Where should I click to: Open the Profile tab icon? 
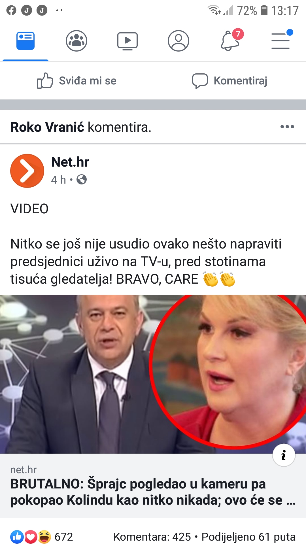pos(178,41)
